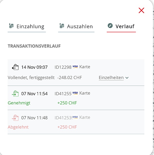The width and height of the screenshot is (154, 155).
Task: Click the red rejected deposit wallet icon
Action: [15, 118]
